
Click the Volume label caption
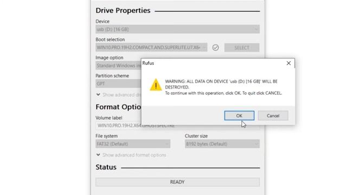click(109, 118)
